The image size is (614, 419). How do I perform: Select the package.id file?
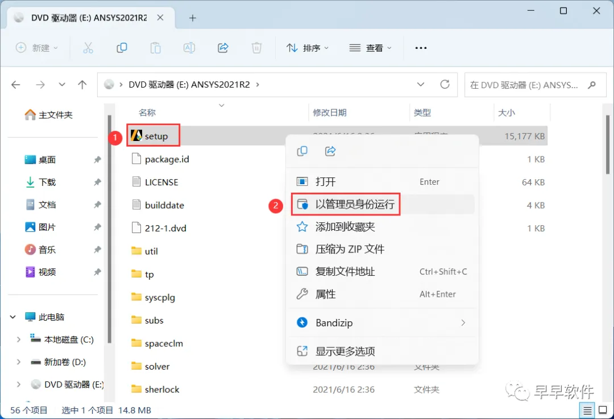(160, 159)
